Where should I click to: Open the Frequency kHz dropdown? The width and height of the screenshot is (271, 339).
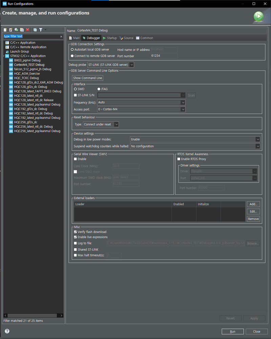(183, 102)
